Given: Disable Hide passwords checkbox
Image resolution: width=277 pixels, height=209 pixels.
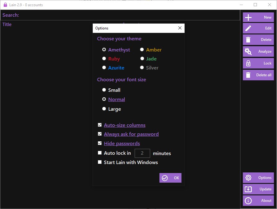Looking at the screenshot, I should point(100,143).
